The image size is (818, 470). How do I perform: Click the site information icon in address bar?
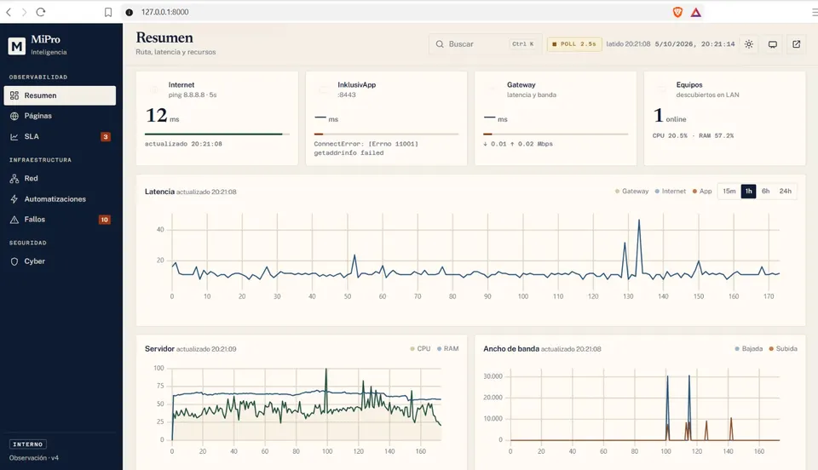(129, 12)
